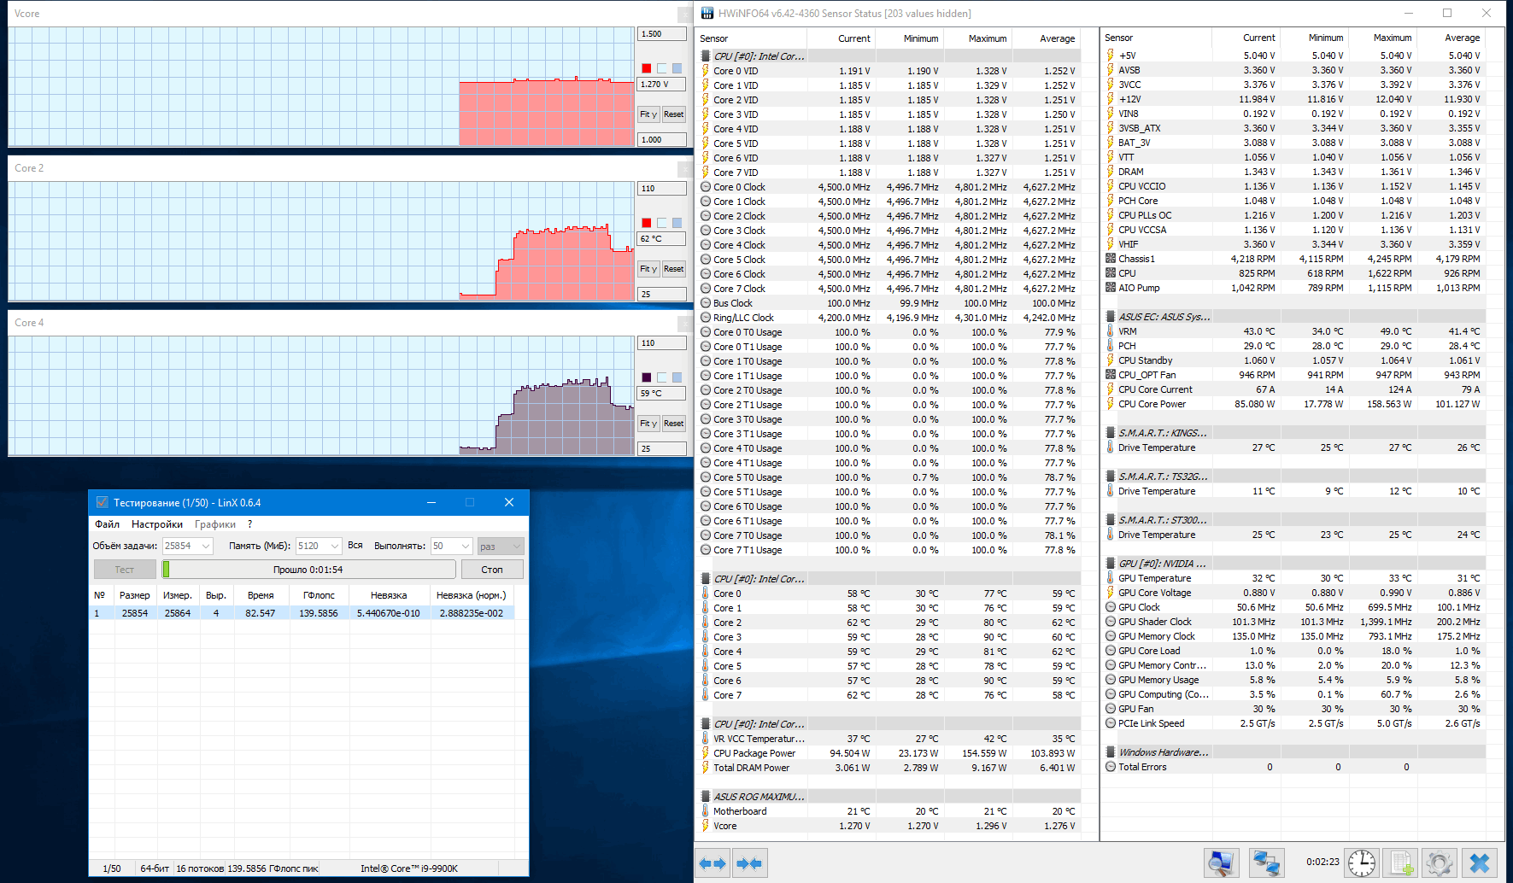Open the remote network monitors icon
The width and height of the screenshot is (1513, 883).
coord(1265,863)
